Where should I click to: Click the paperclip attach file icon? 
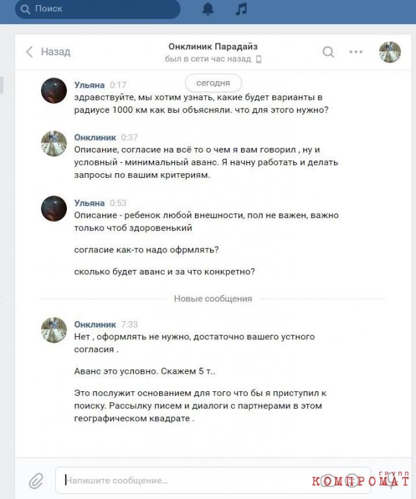point(36,481)
